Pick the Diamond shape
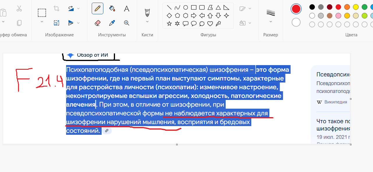This screenshot has width=373, height=172. [169, 15]
